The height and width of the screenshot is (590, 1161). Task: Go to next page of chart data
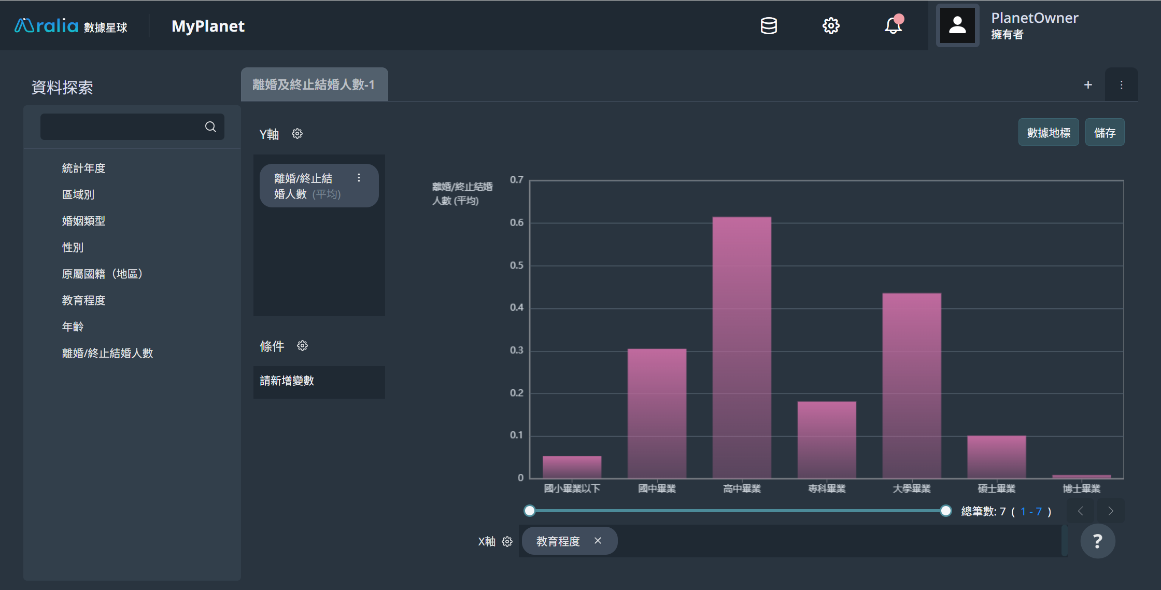(1111, 511)
